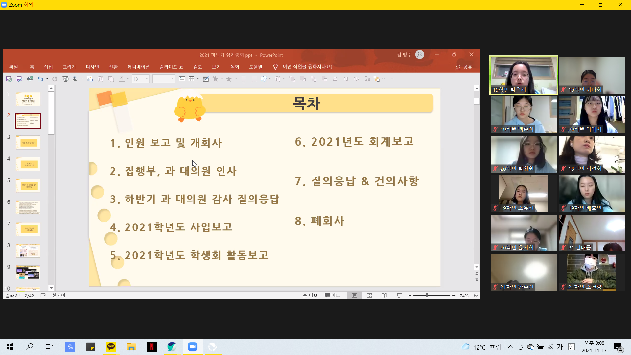Open the 슬라이드 쇼 ribbon tab
The image size is (631, 355).
(x=171, y=67)
